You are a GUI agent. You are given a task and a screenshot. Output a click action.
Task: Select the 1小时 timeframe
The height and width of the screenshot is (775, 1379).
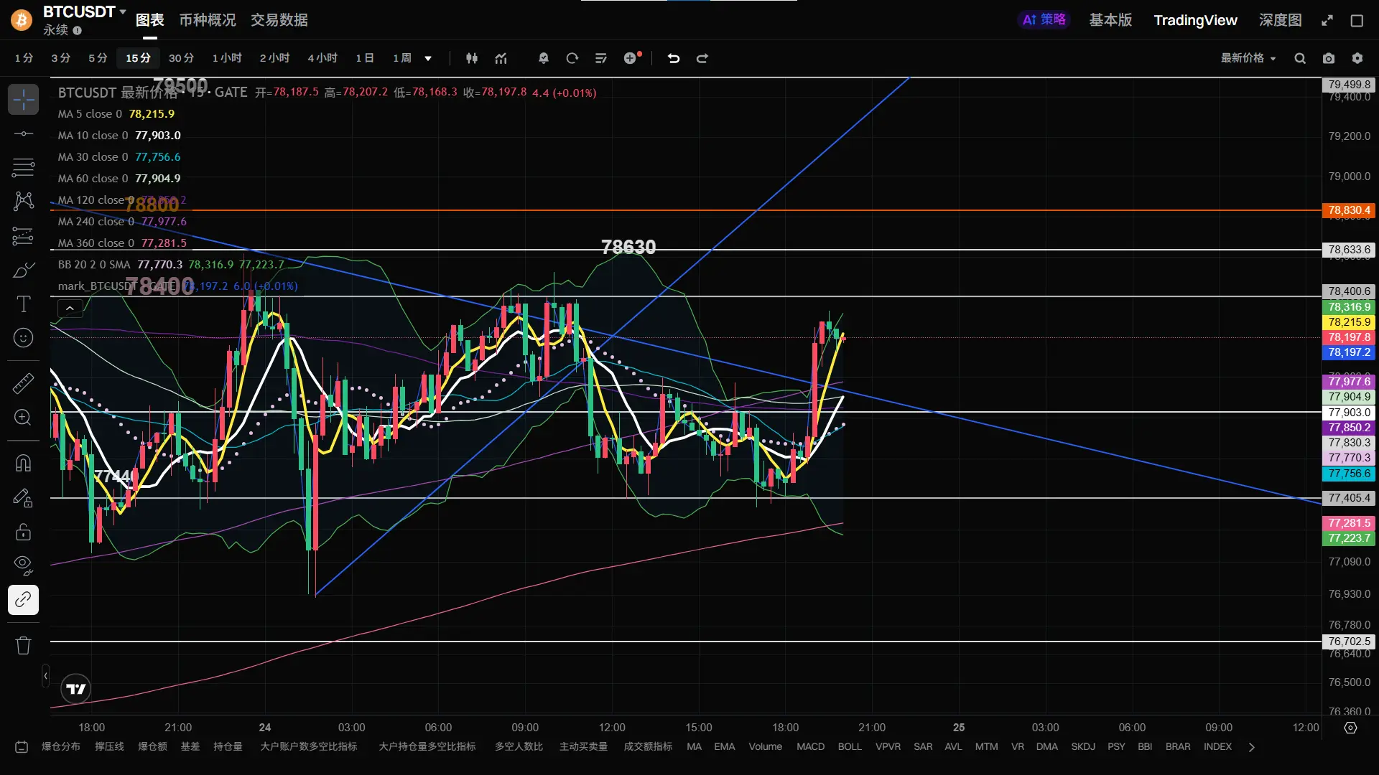(227, 58)
